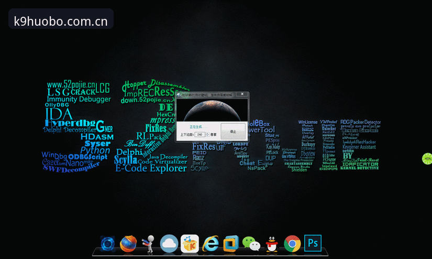Open the white figure with magnet icon
This screenshot has height=259, width=432.
(149, 244)
